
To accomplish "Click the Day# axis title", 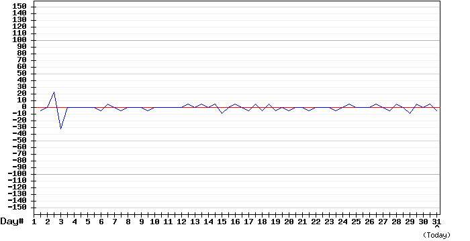I will [x=12, y=222].
